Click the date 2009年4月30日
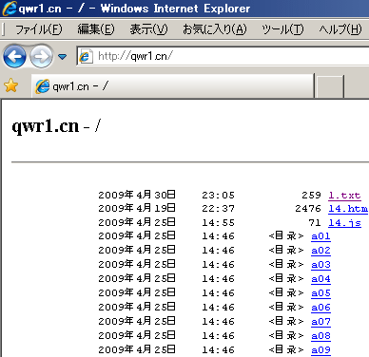This screenshot has width=369, height=357. pyautogui.click(x=137, y=195)
